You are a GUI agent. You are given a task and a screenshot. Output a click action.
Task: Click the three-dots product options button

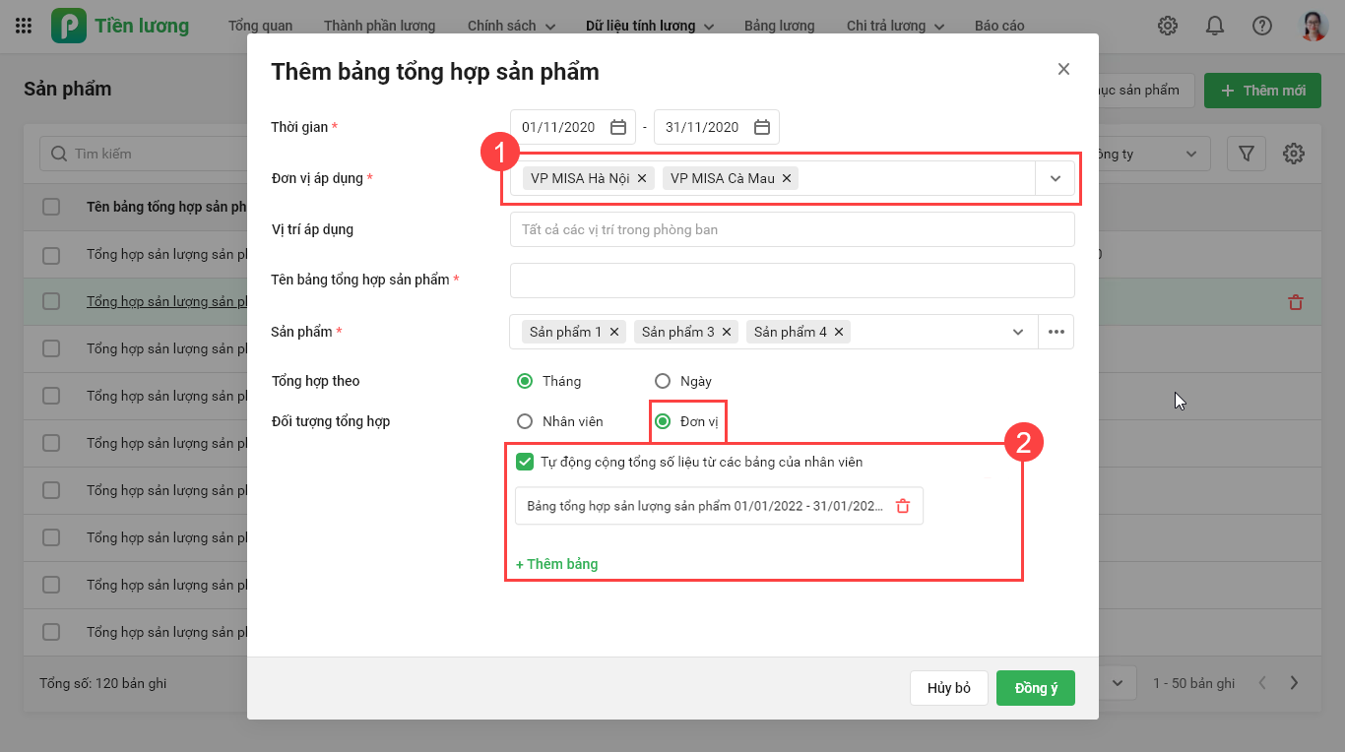point(1057,332)
